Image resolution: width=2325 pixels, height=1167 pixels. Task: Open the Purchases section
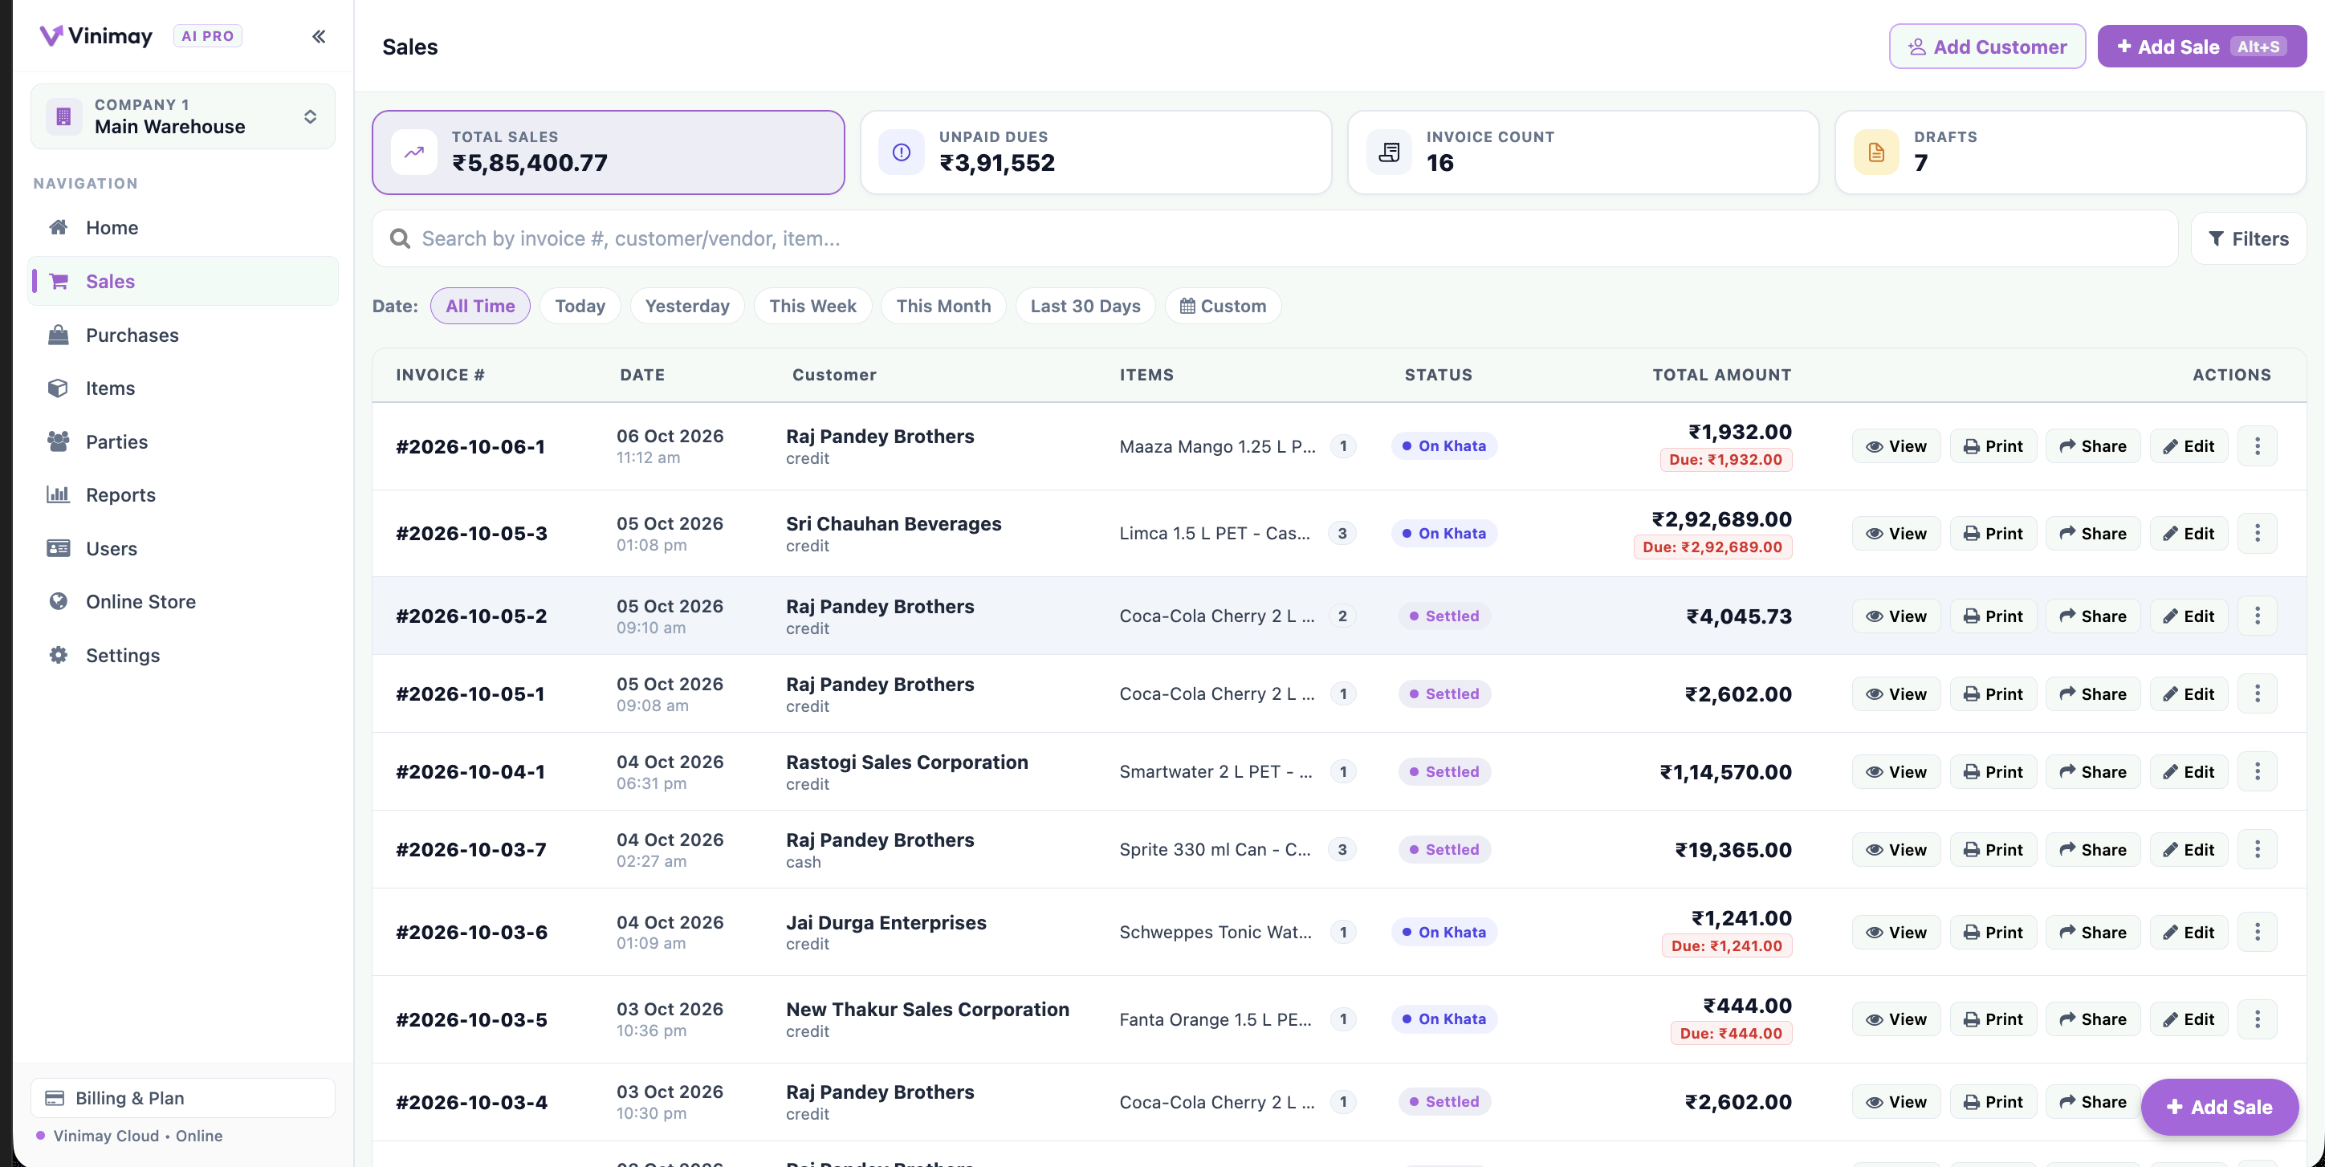183,335
